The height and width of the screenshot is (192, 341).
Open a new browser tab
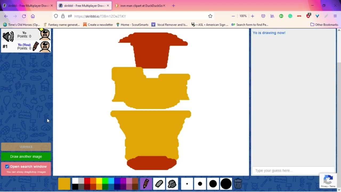click(x=173, y=6)
